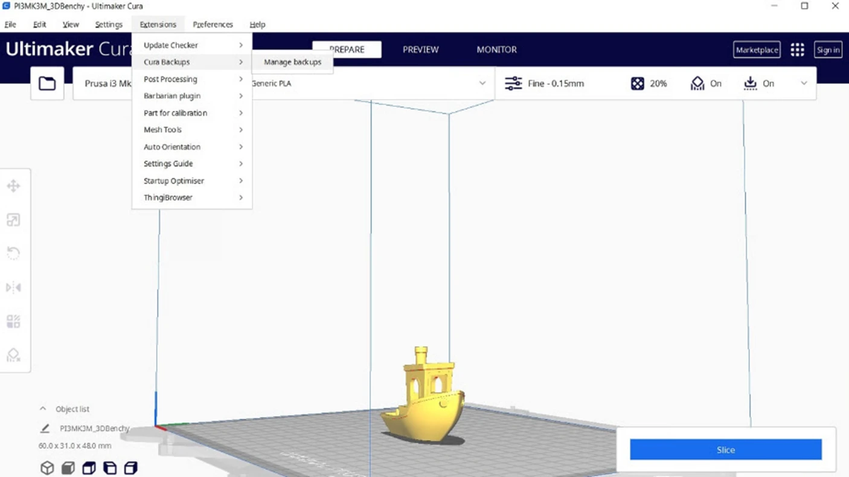Open Auto Orientation extension entry
849x477 pixels.
pyautogui.click(x=191, y=147)
